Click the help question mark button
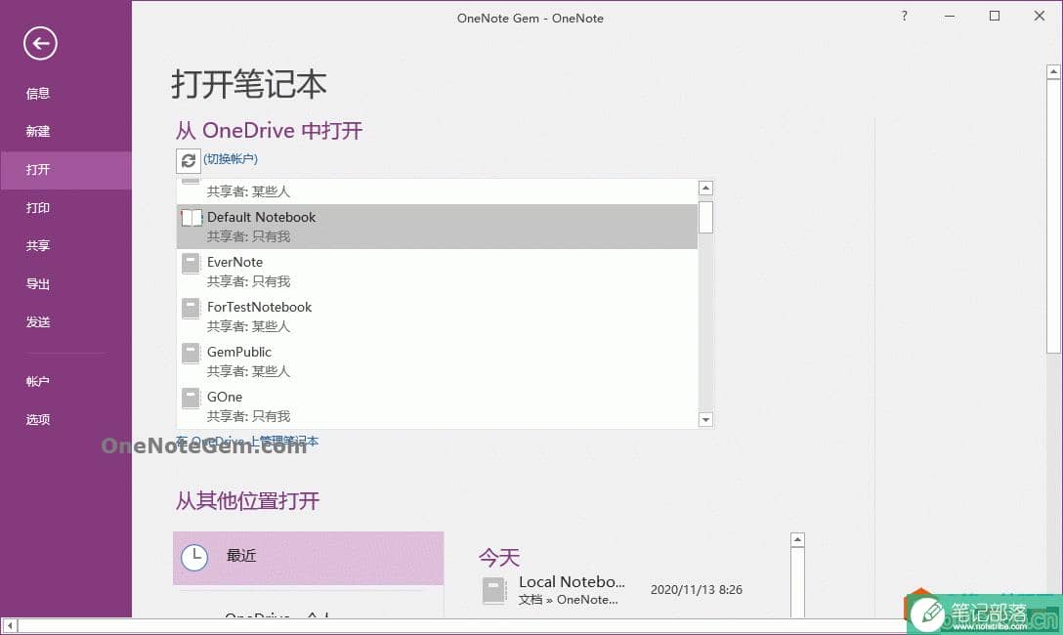 click(905, 16)
